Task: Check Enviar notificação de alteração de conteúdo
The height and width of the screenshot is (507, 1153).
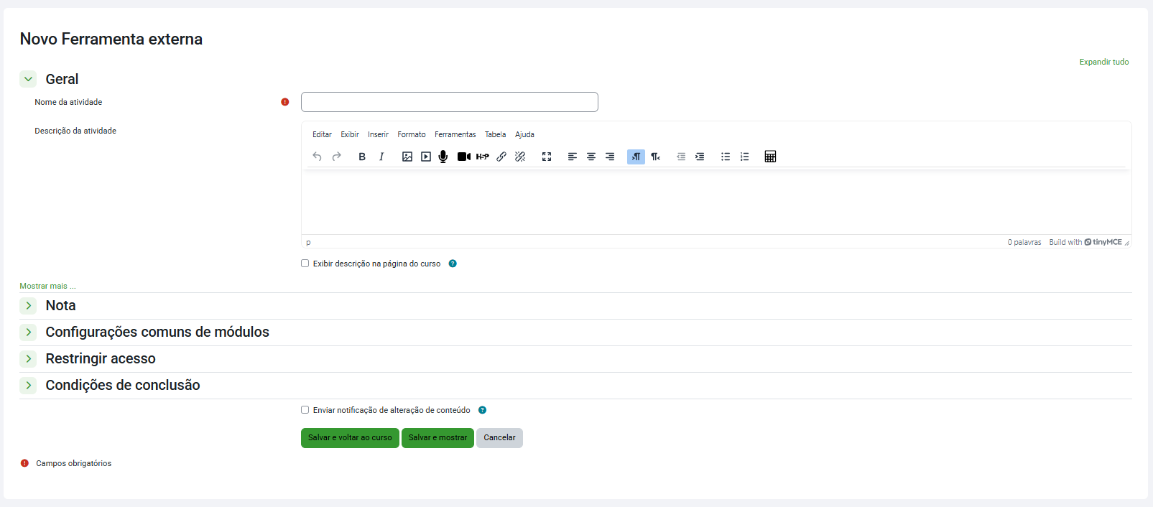Action: tap(305, 410)
